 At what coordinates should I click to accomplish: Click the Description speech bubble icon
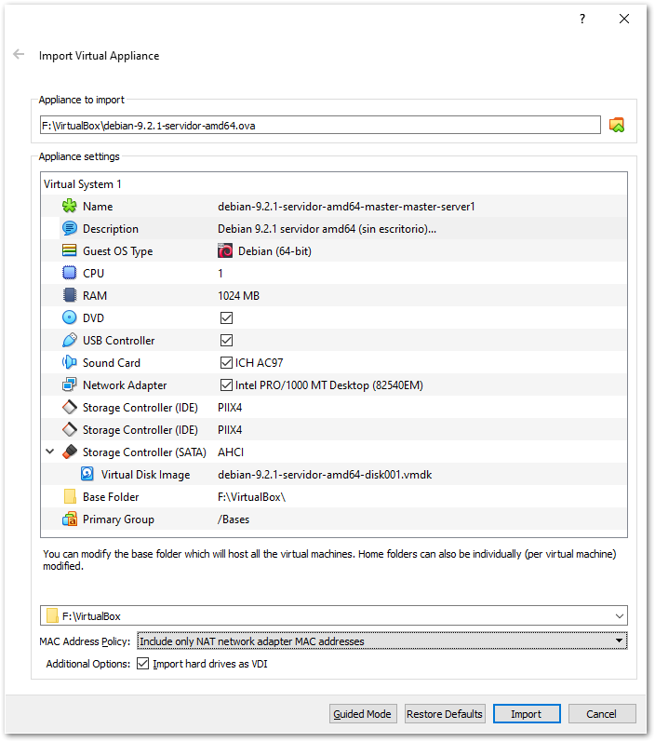tap(70, 229)
